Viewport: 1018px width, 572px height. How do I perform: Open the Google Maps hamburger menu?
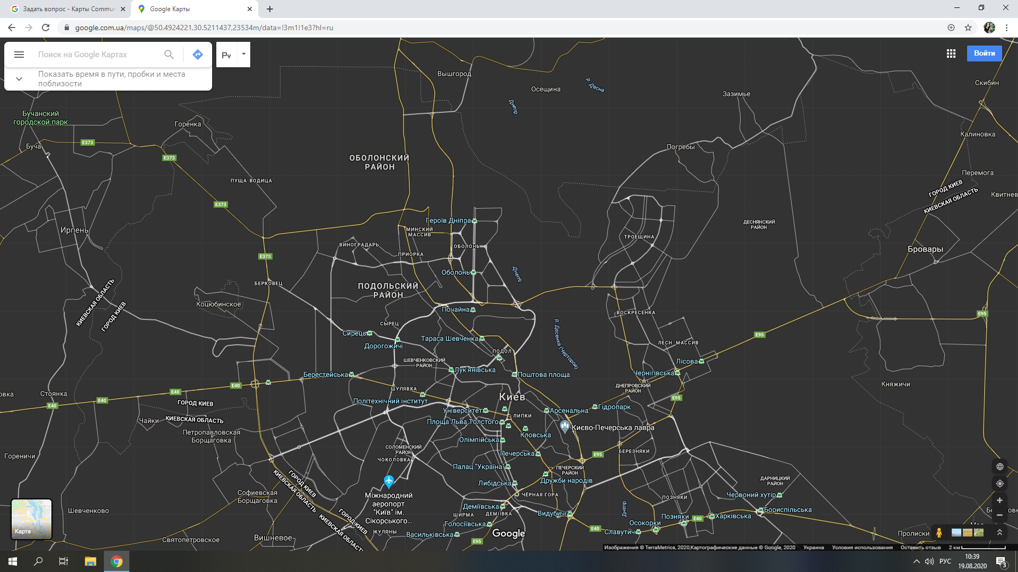click(x=19, y=55)
